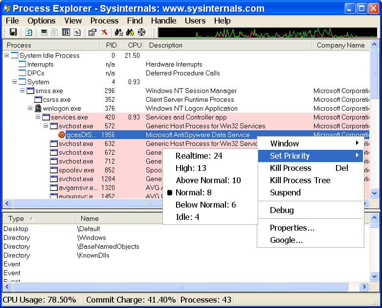Click the Find Handle or DLL binoculars icon
This screenshot has width=382, height=308.
(119, 32)
